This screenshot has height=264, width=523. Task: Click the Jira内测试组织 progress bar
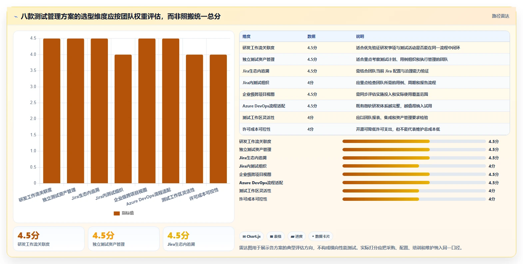tap(414, 166)
